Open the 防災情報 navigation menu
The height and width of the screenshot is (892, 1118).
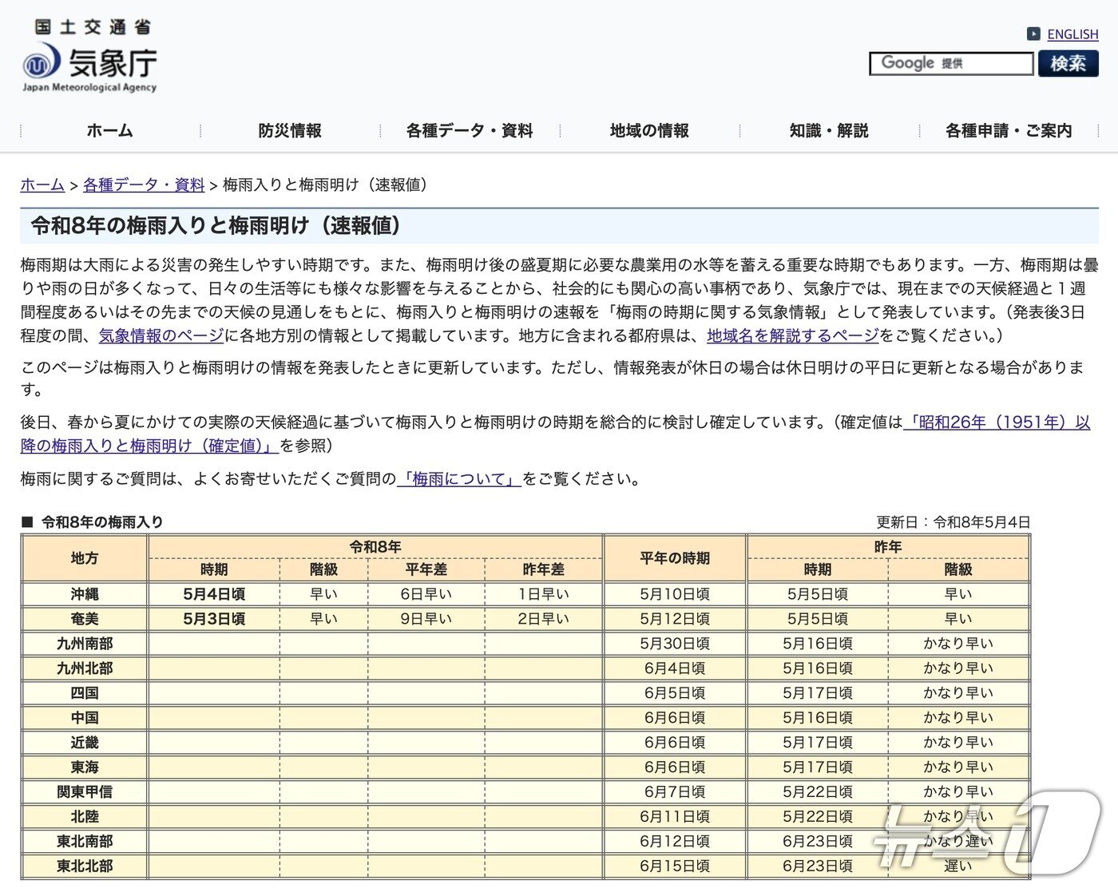[290, 131]
